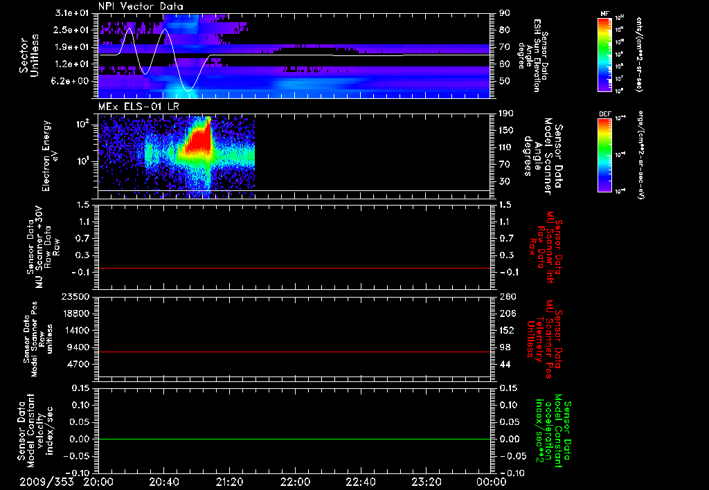This screenshot has width=709, height=490.
Task: Click the "60" sun elevation tick label
Action: point(504,64)
